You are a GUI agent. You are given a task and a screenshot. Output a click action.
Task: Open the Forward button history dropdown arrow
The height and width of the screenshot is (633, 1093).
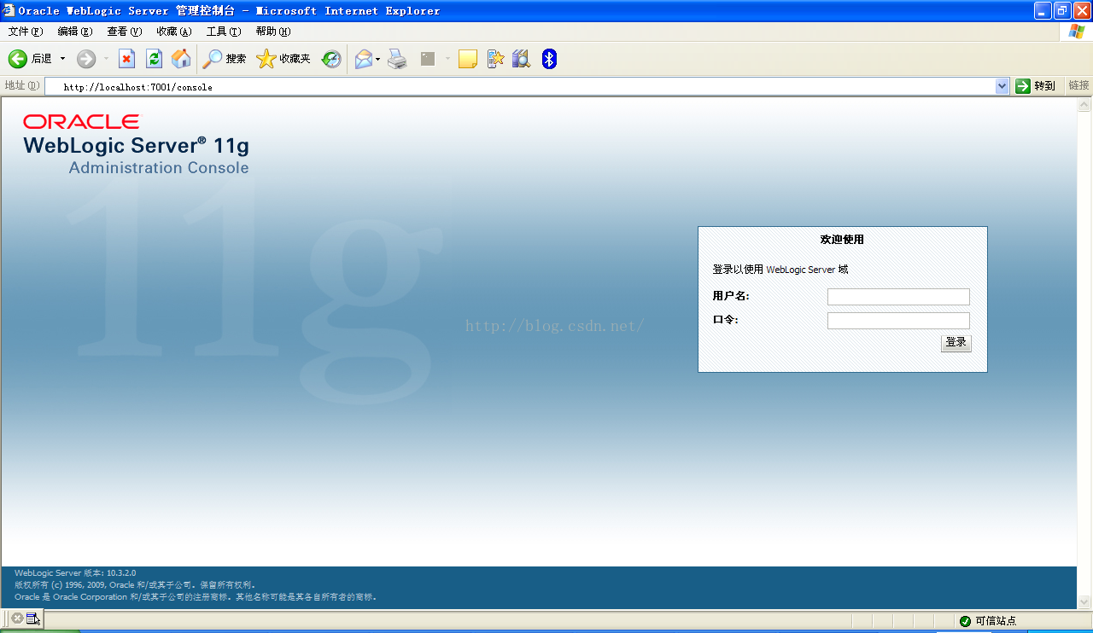(x=106, y=59)
